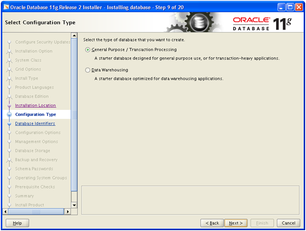Screen dimensions: 306x231
Task: Click the step list scroll-left arrow
Action: click(x=5, y=212)
